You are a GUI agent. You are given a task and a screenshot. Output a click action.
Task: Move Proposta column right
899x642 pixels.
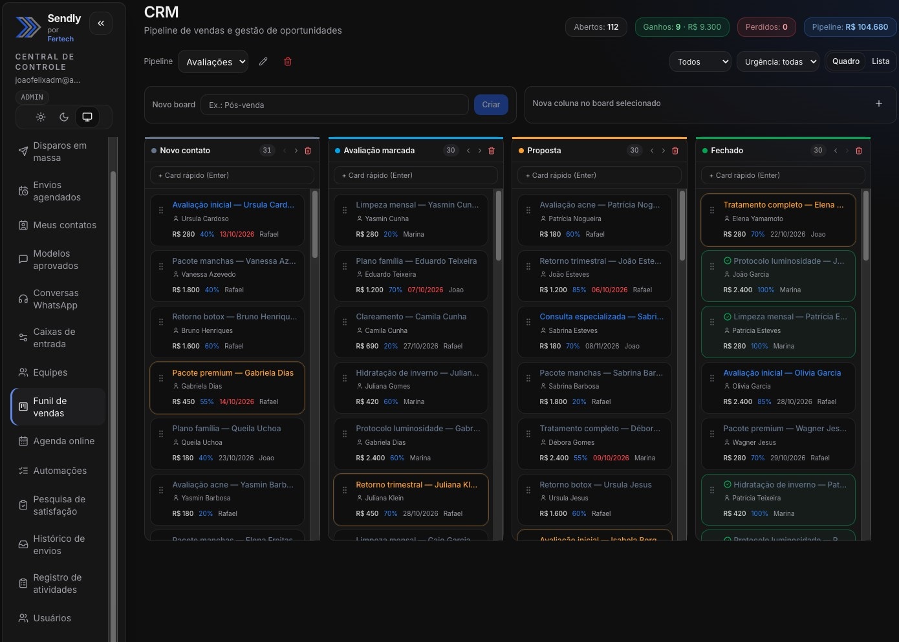coord(664,151)
